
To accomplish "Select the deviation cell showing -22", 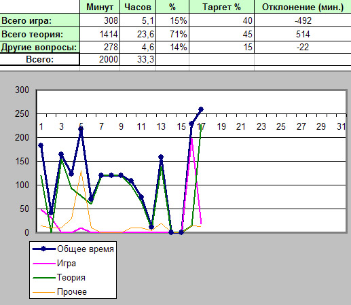I will (x=303, y=47).
